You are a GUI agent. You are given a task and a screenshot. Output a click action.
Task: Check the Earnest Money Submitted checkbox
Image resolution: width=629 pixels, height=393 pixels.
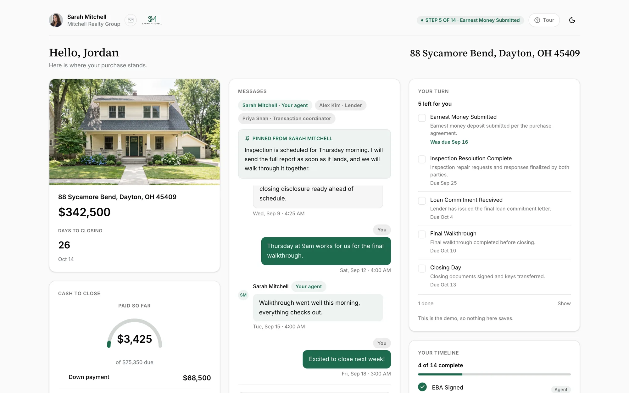click(422, 118)
